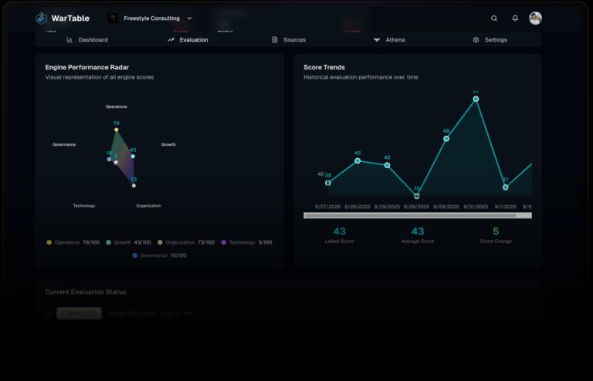Click the 8/28/2025 data point scoring 43
593x381 pixels.
(357, 161)
